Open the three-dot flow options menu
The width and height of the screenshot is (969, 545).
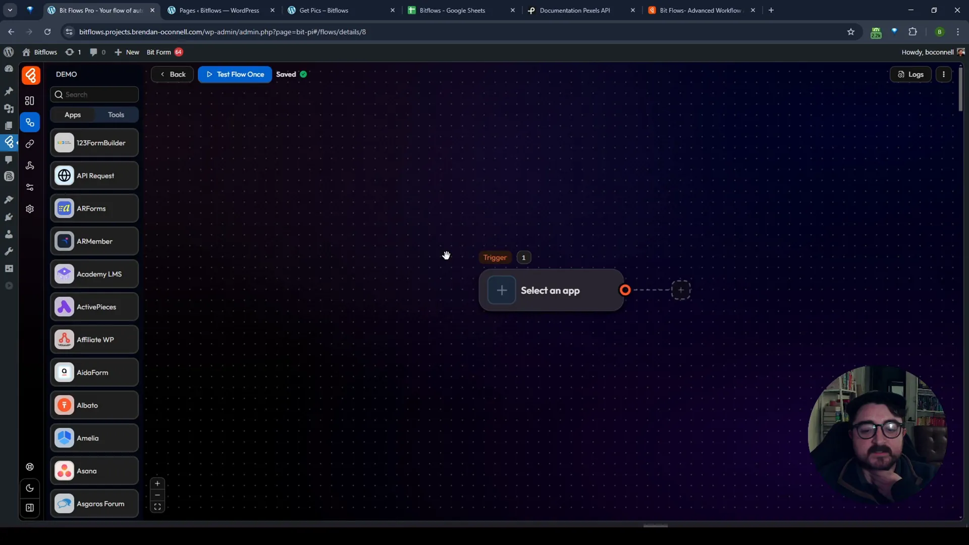944,74
